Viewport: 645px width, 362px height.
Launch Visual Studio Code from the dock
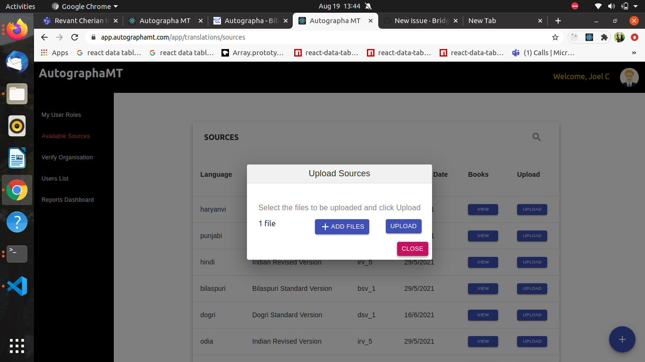(17, 286)
